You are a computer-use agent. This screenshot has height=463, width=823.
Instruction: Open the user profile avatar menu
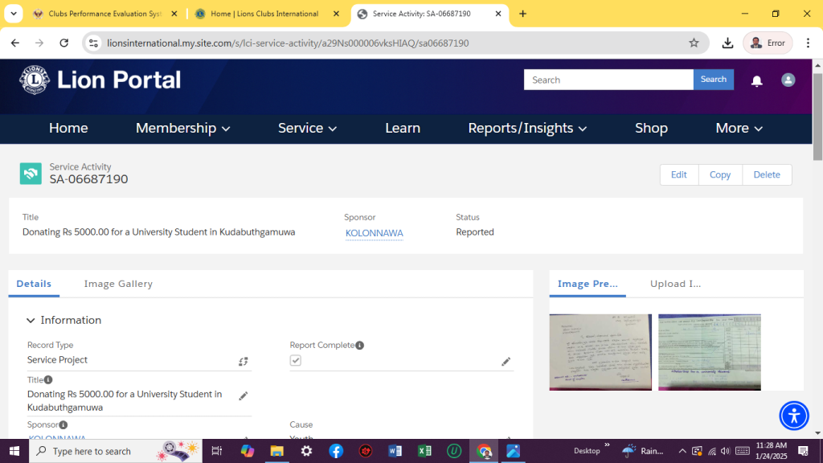(x=788, y=80)
